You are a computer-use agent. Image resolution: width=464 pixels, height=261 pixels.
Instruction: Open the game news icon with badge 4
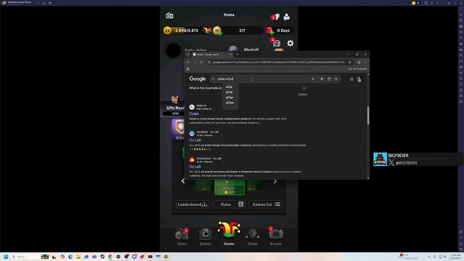pyautogui.click(x=277, y=43)
